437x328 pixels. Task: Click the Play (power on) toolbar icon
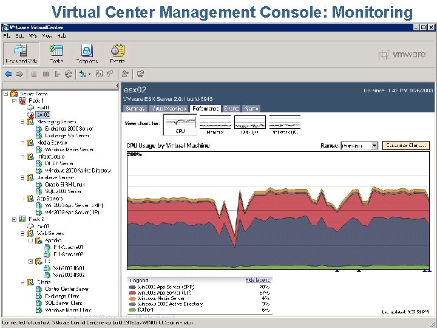(57, 74)
